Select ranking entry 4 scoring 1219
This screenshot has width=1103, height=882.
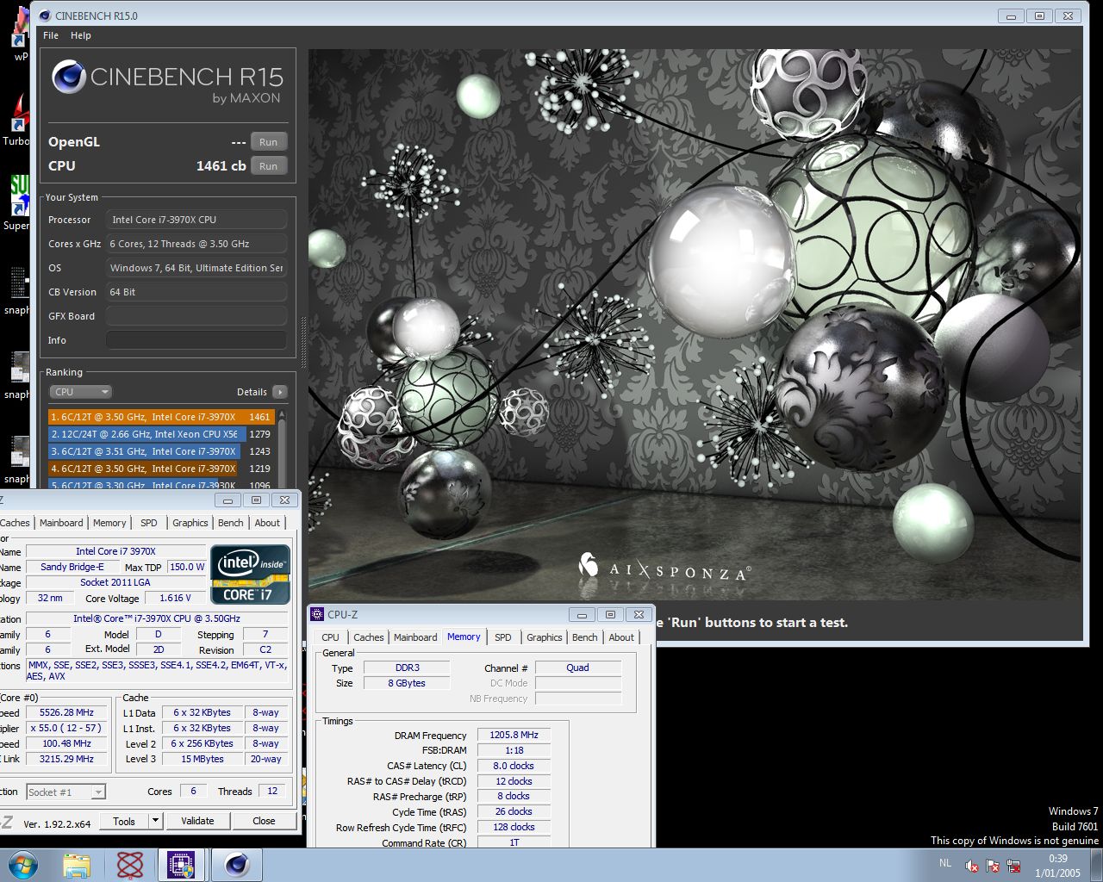click(x=161, y=469)
